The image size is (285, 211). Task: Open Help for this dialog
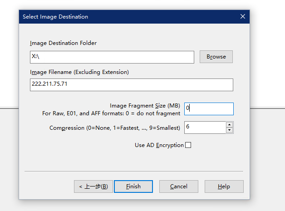coord(224,186)
